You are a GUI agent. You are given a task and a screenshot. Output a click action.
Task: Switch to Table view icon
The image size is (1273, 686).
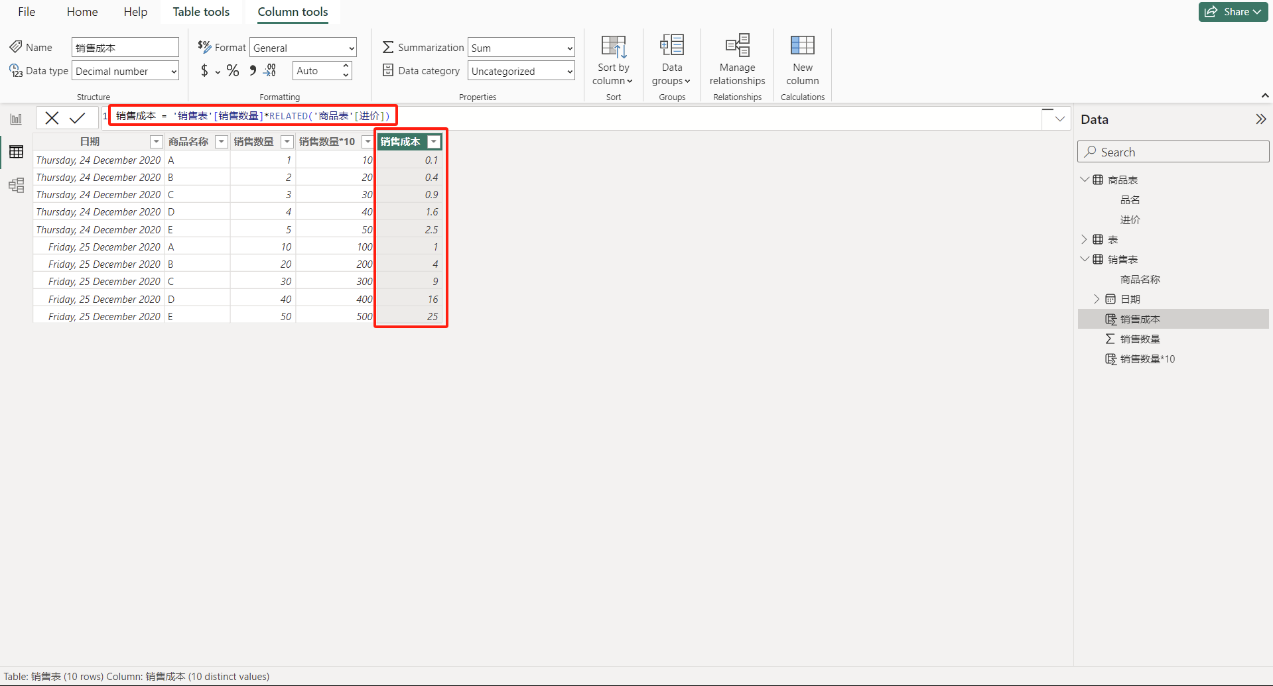point(16,152)
